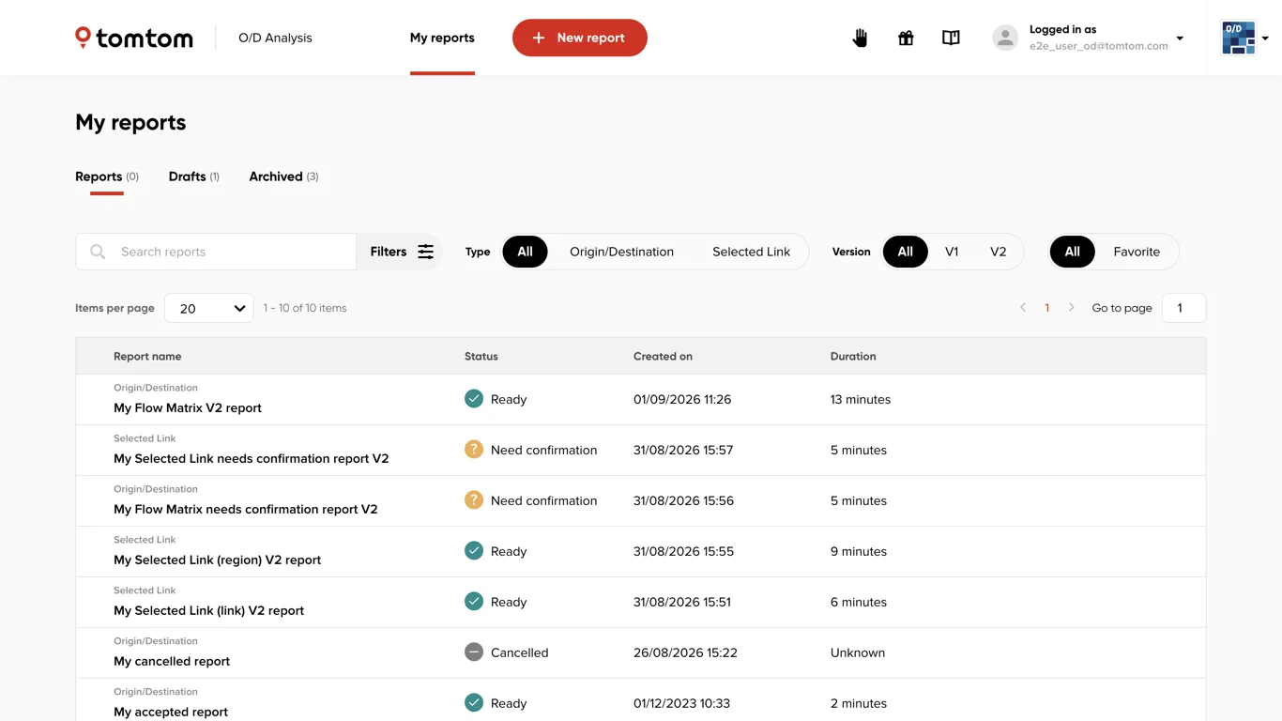Screen dimensions: 1282x721
Task: Go to next page arrow
Action: [x=1072, y=308]
